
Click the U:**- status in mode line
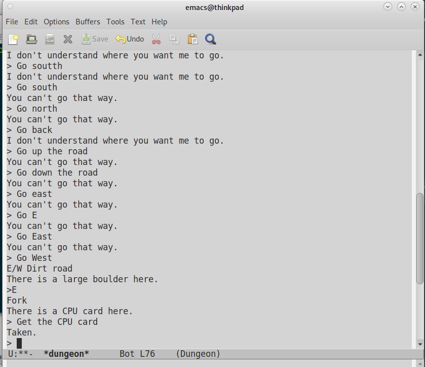[x=20, y=354]
